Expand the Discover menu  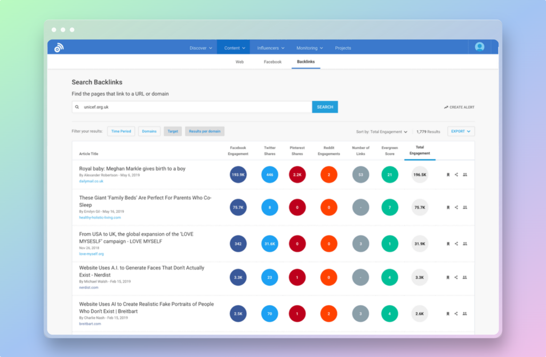click(200, 48)
